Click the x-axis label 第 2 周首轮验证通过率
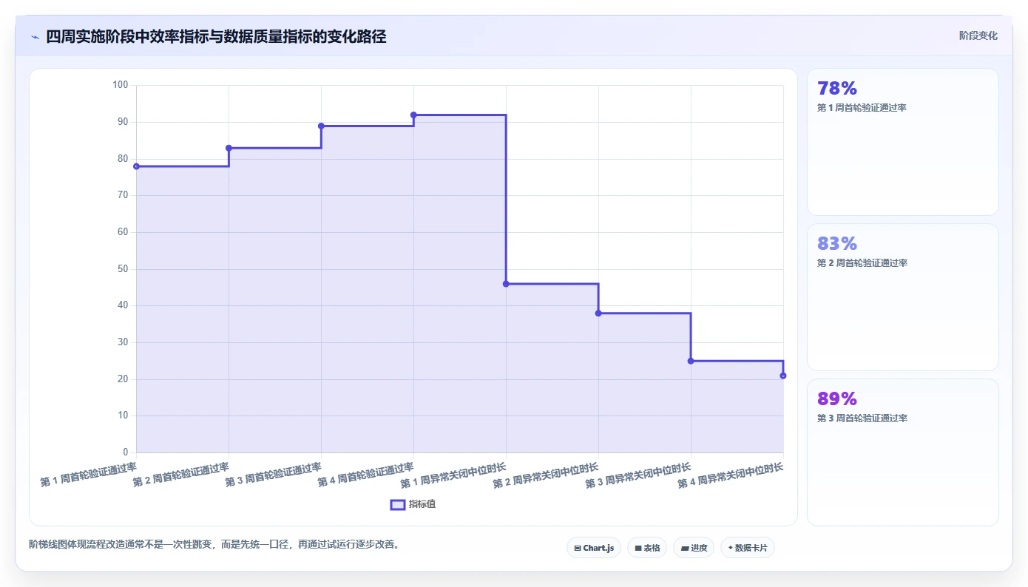 pos(181,475)
